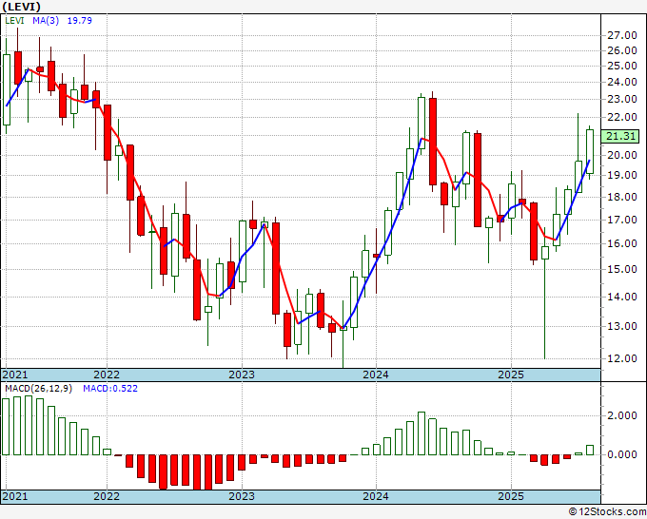Screen dimensions: 647x519
Task: Click 2023 on the price chart timeline
Action: 242,375
